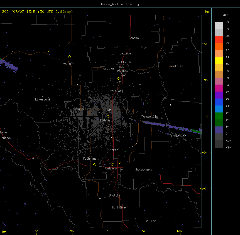Click green echo patch at band's eastern end
The image size is (240, 235).
(196, 131)
